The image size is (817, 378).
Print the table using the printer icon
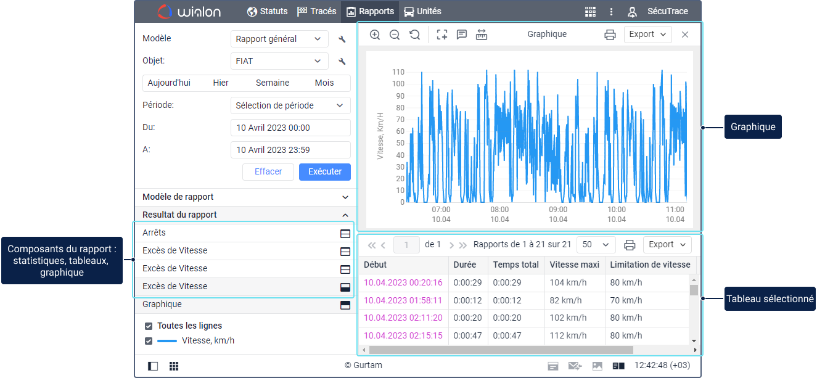coord(630,245)
